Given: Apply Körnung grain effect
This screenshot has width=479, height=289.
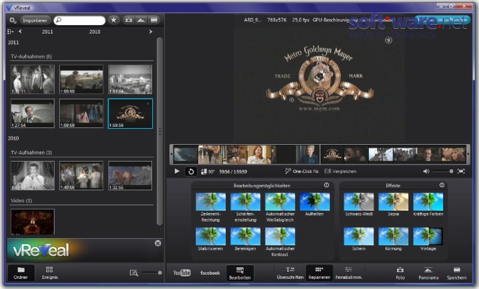Looking at the screenshot, I should pyautogui.click(x=393, y=239).
